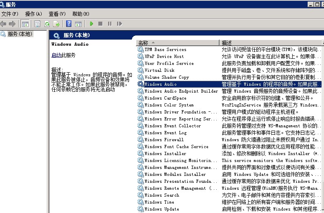Select Windows CardSpace service
The height and width of the screenshot is (213, 324).
(229, 98)
